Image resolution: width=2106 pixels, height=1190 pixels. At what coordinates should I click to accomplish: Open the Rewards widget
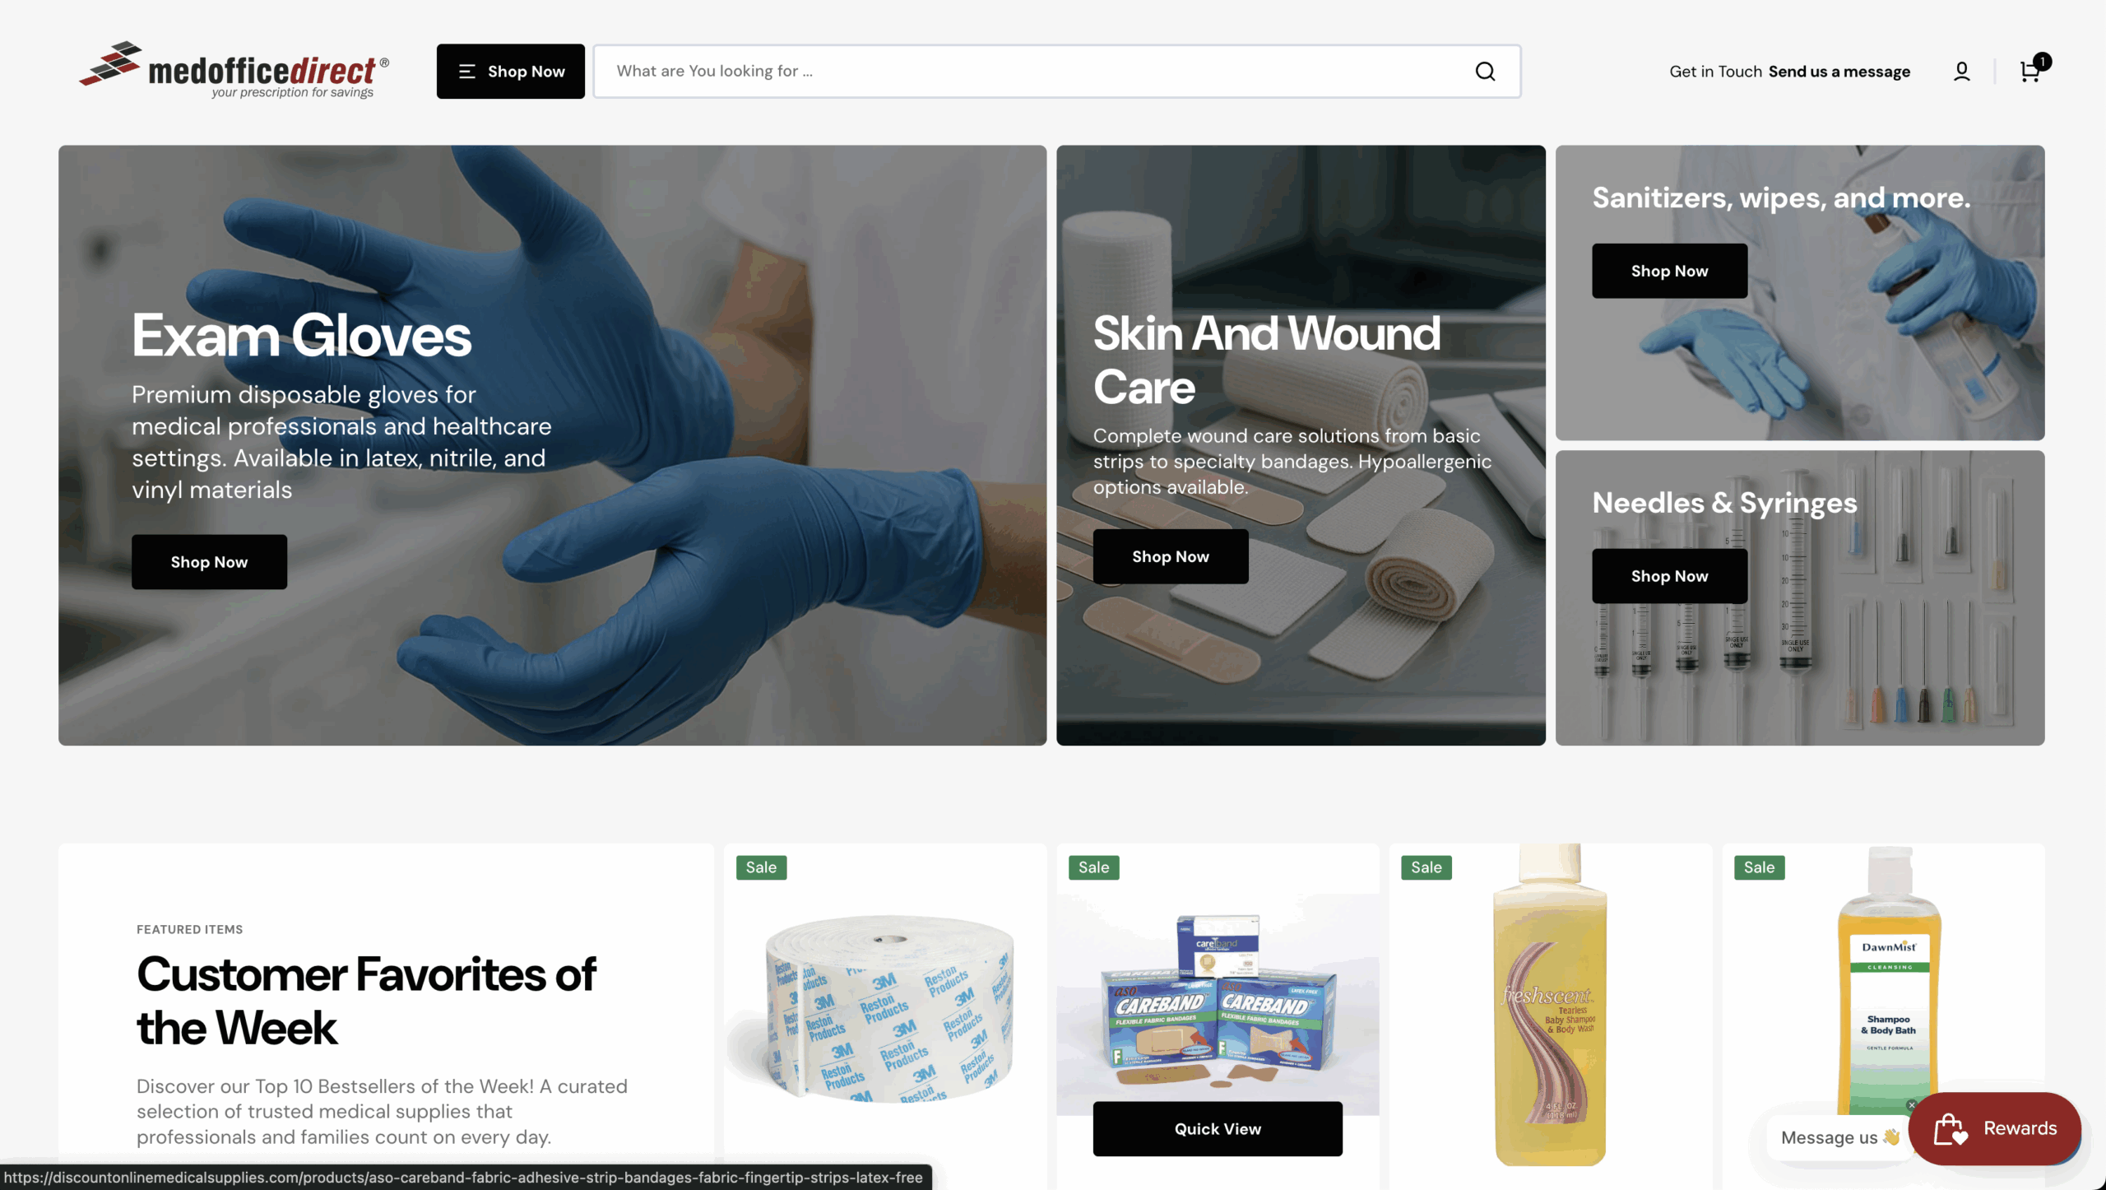pos(1994,1128)
